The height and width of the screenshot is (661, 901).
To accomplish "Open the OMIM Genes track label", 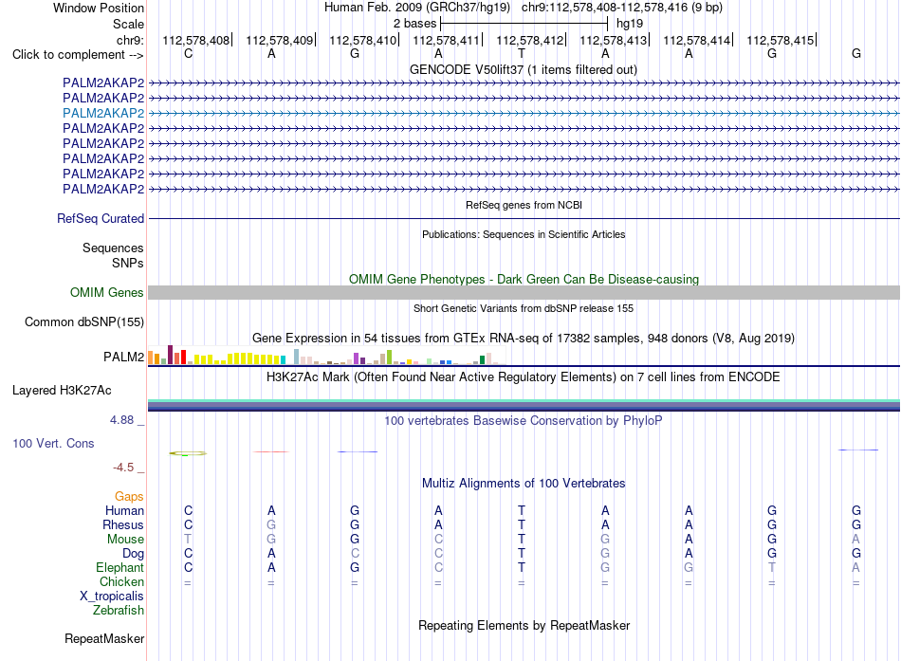I will click(x=107, y=292).
